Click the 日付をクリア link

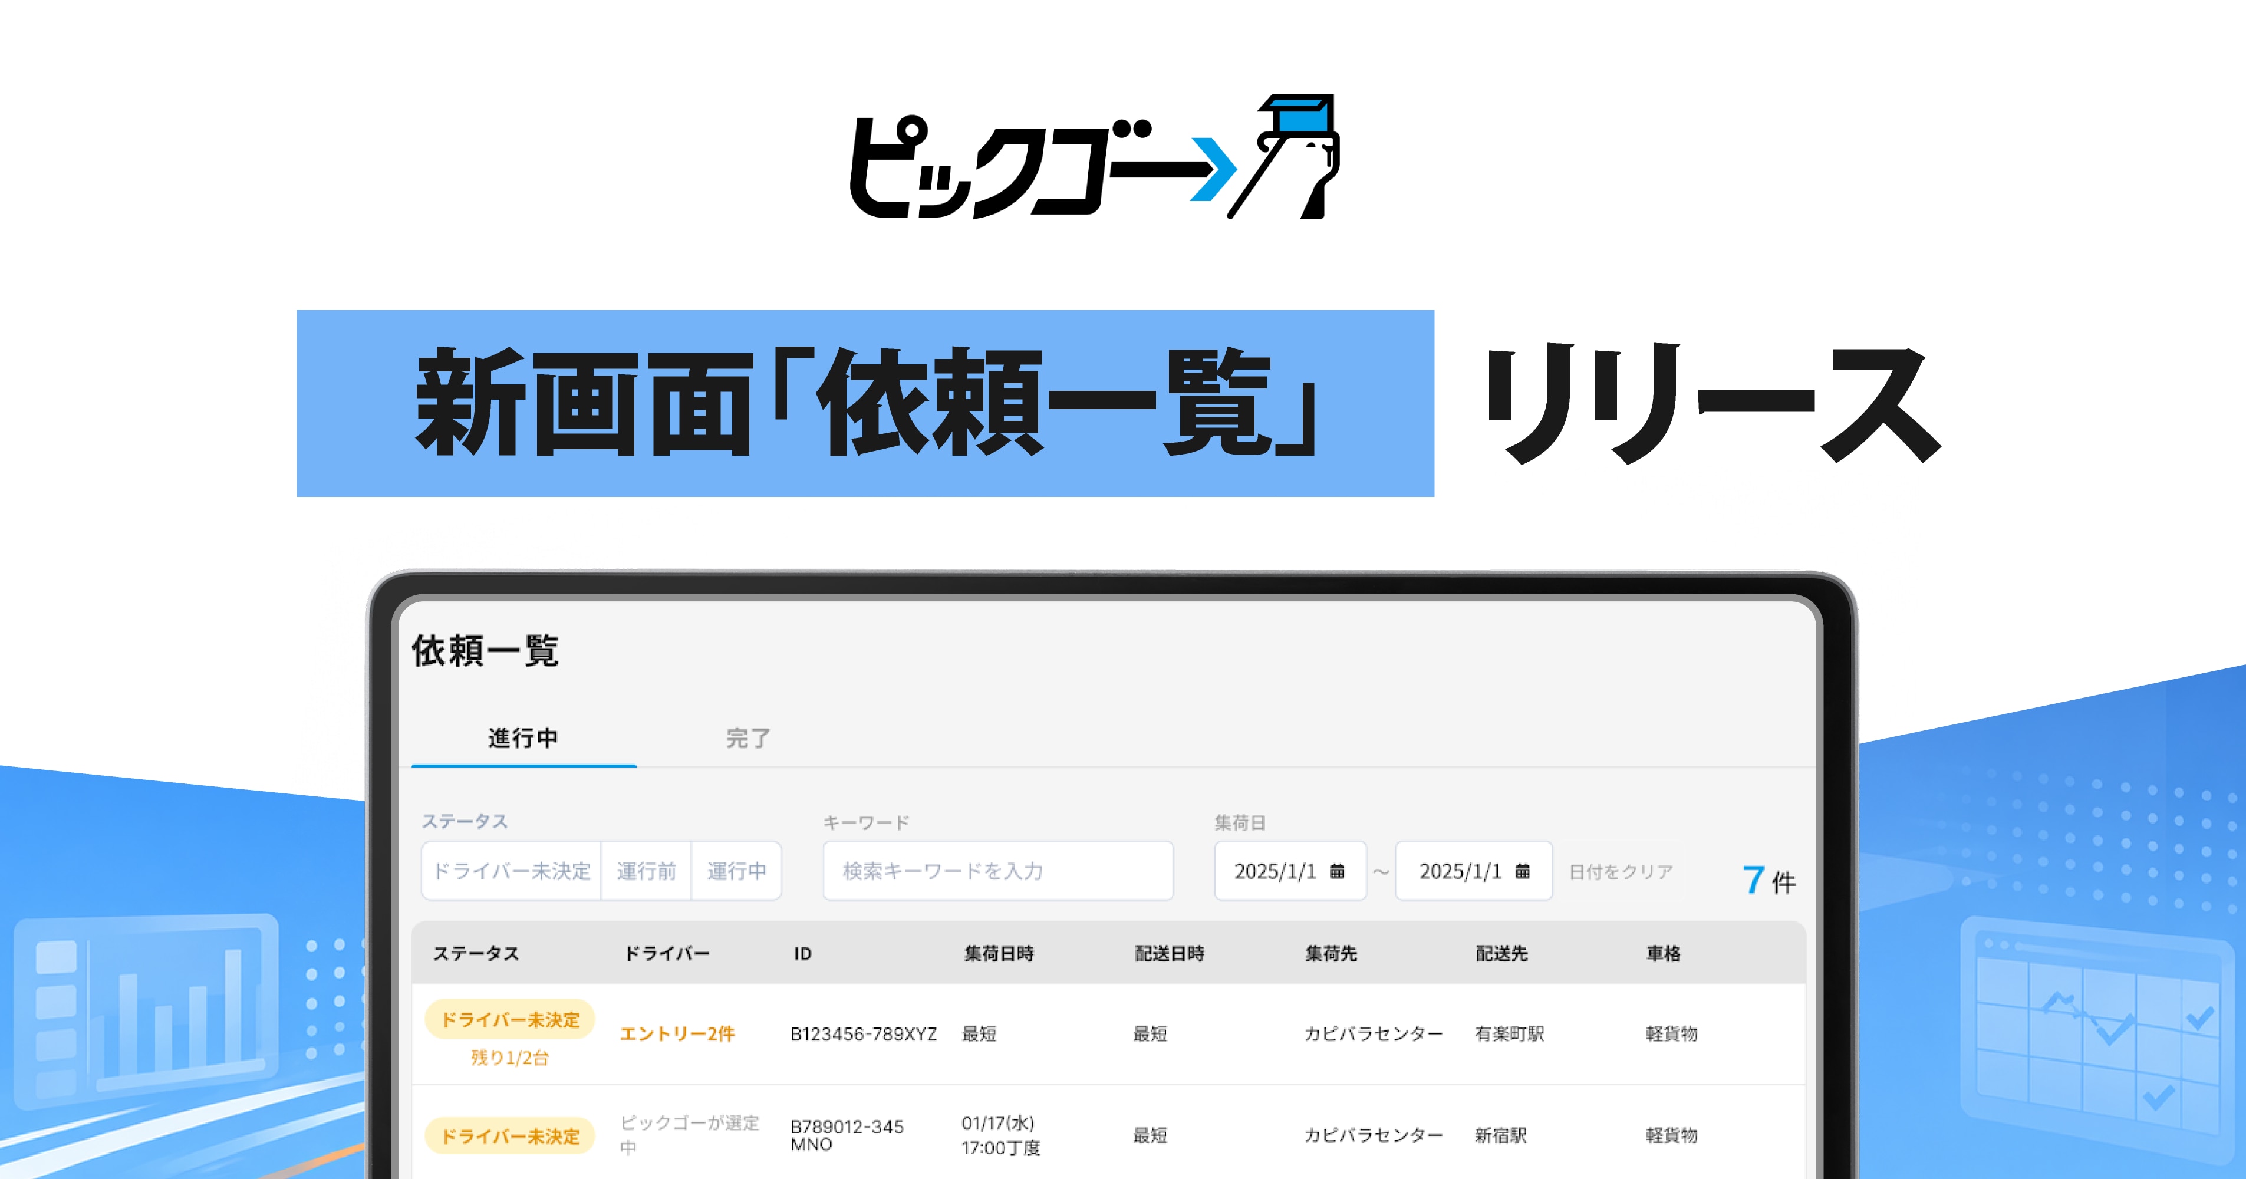pyautogui.click(x=1621, y=871)
